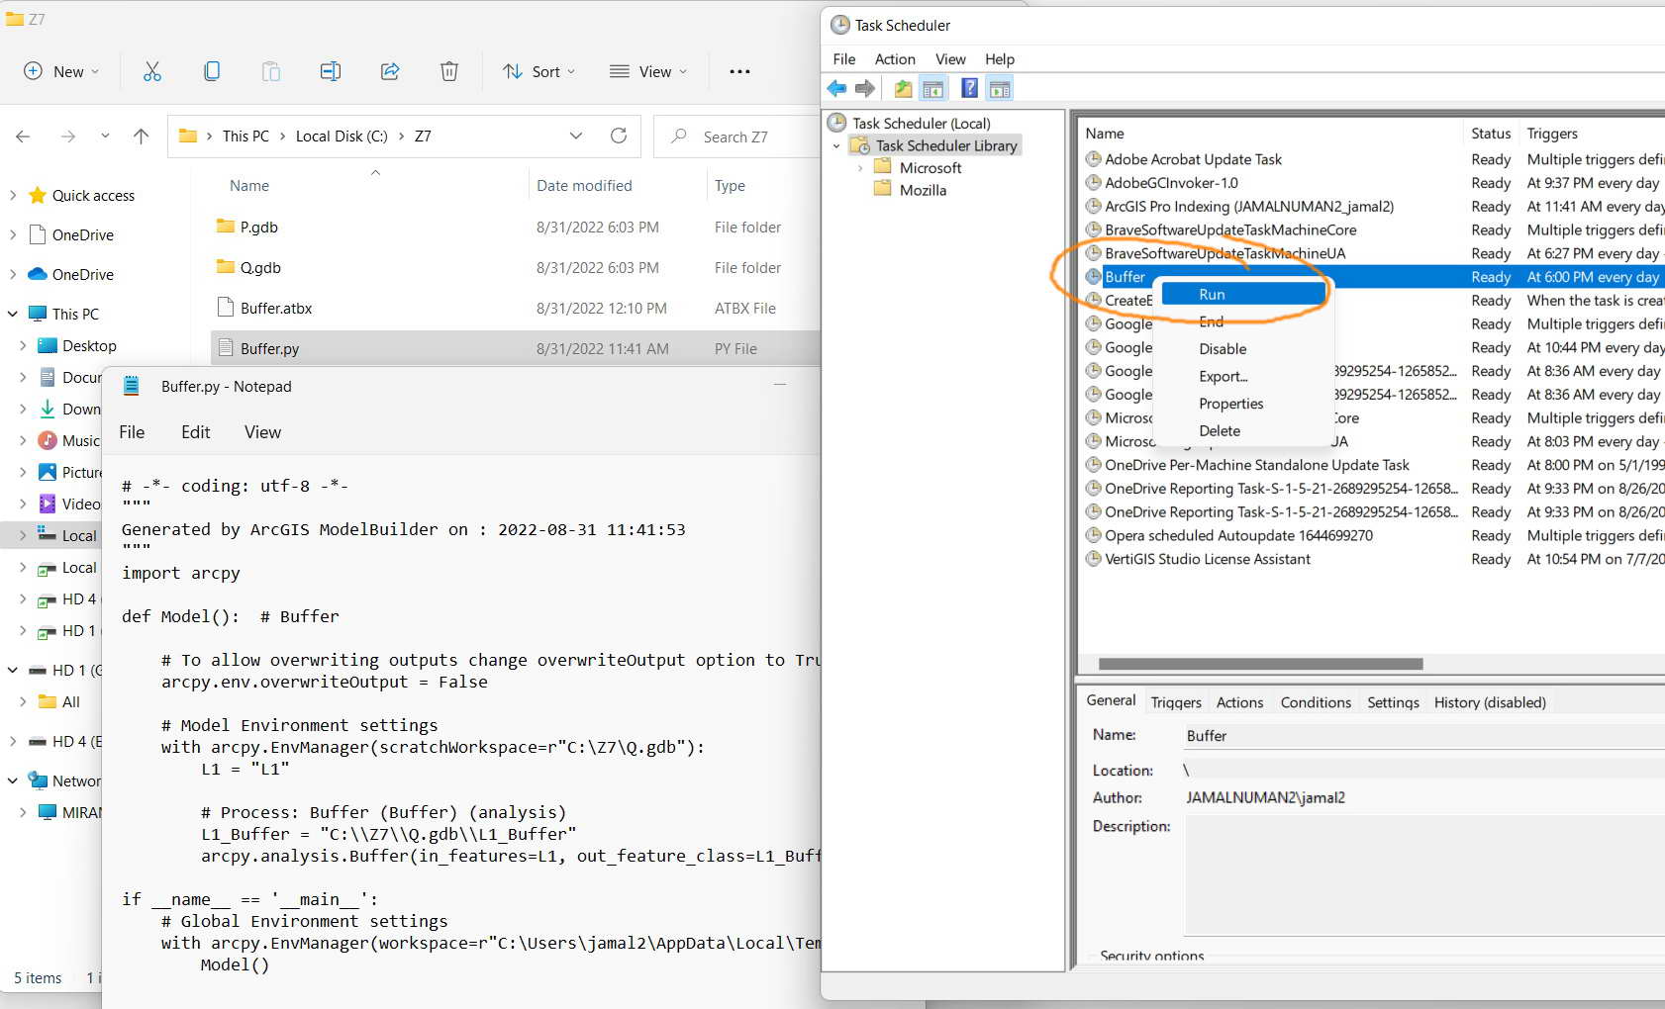
Task: Expand the Quick access tree node
Action: [x=13, y=196]
